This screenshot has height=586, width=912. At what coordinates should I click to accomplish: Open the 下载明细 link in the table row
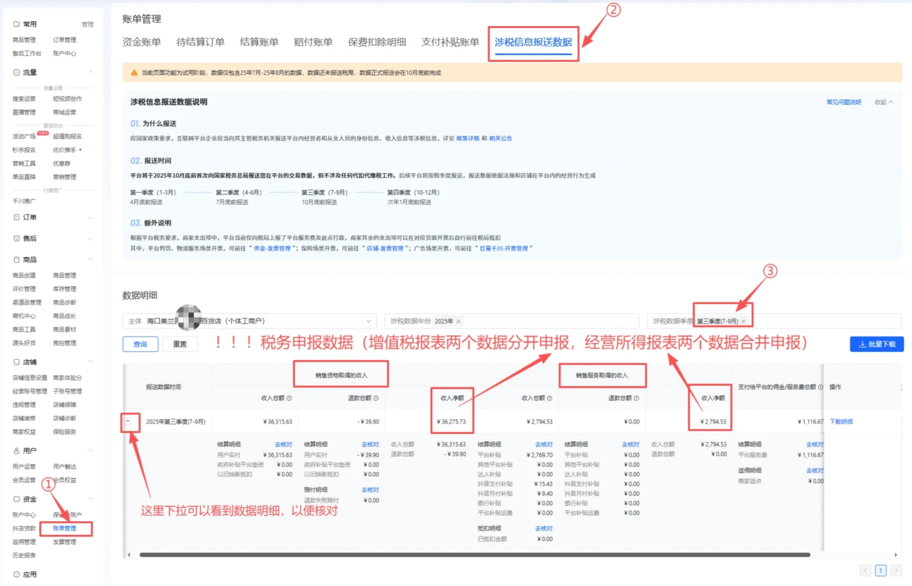(x=841, y=421)
